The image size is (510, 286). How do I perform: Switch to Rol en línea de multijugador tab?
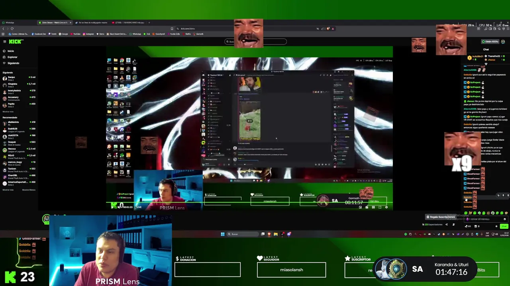92,22
